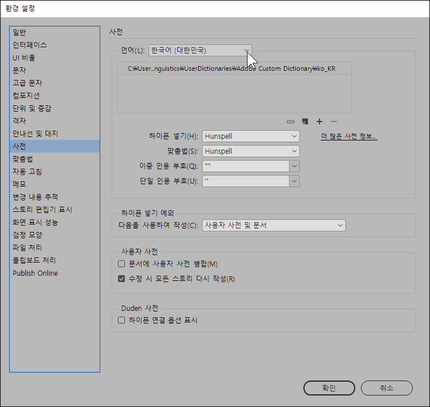
Task: Select 클립보드 처리 category
Action: 55,260
